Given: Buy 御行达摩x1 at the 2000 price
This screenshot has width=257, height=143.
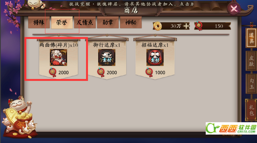Looking at the screenshot, I should click(107, 73).
